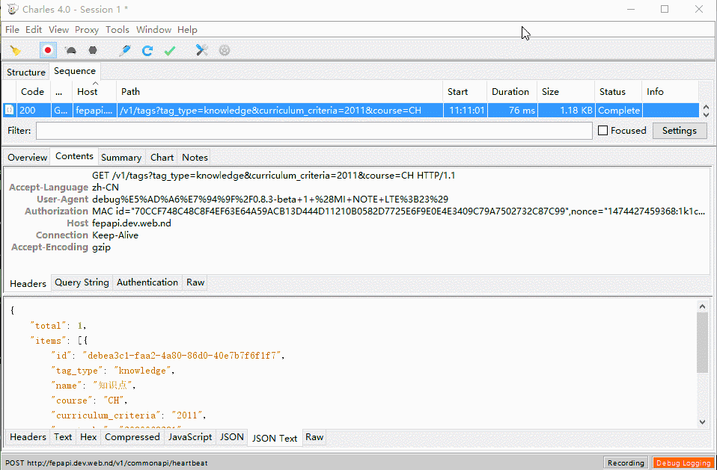Viewport: 717px width, 470px height.
Task: Open the Window menu
Action: (x=153, y=30)
